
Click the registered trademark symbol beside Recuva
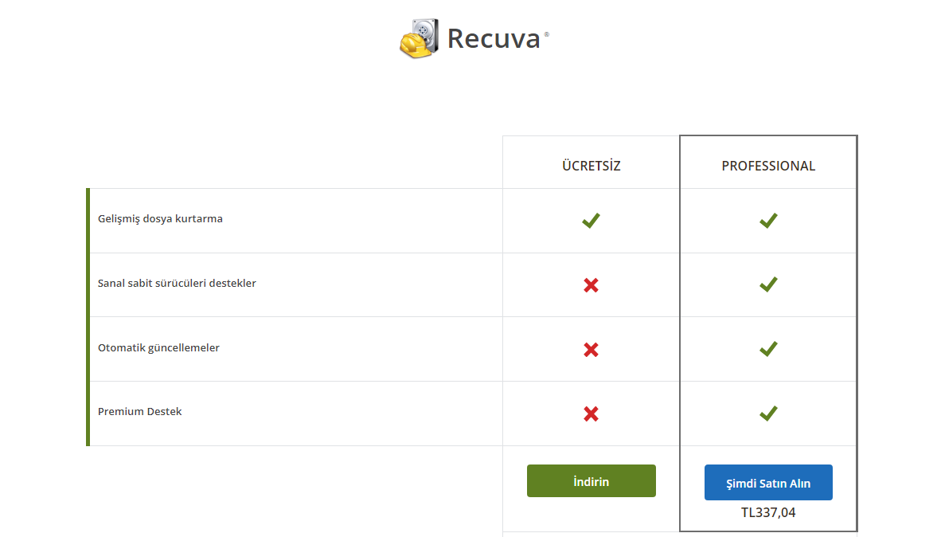[546, 34]
